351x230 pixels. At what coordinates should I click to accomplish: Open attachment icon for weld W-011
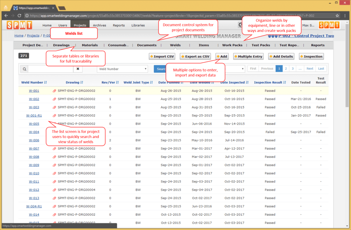(x=55, y=182)
